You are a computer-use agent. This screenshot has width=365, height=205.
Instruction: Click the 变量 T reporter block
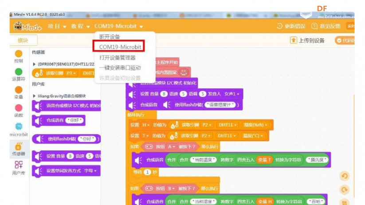click(264, 160)
